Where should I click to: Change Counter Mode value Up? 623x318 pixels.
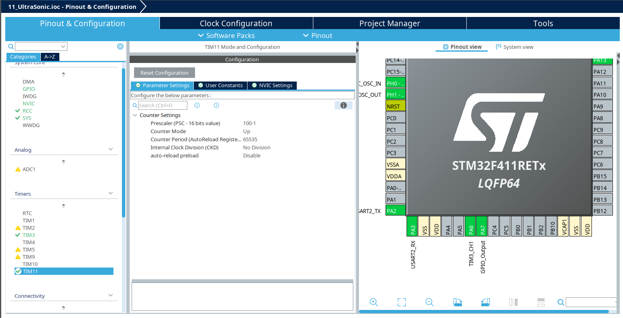coord(247,131)
